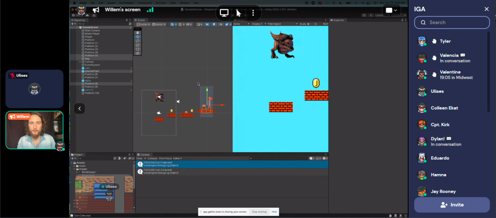The height and width of the screenshot is (218, 496).
Task: Click Willem's video thumbnail
Action: pyautogui.click(x=34, y=130)
